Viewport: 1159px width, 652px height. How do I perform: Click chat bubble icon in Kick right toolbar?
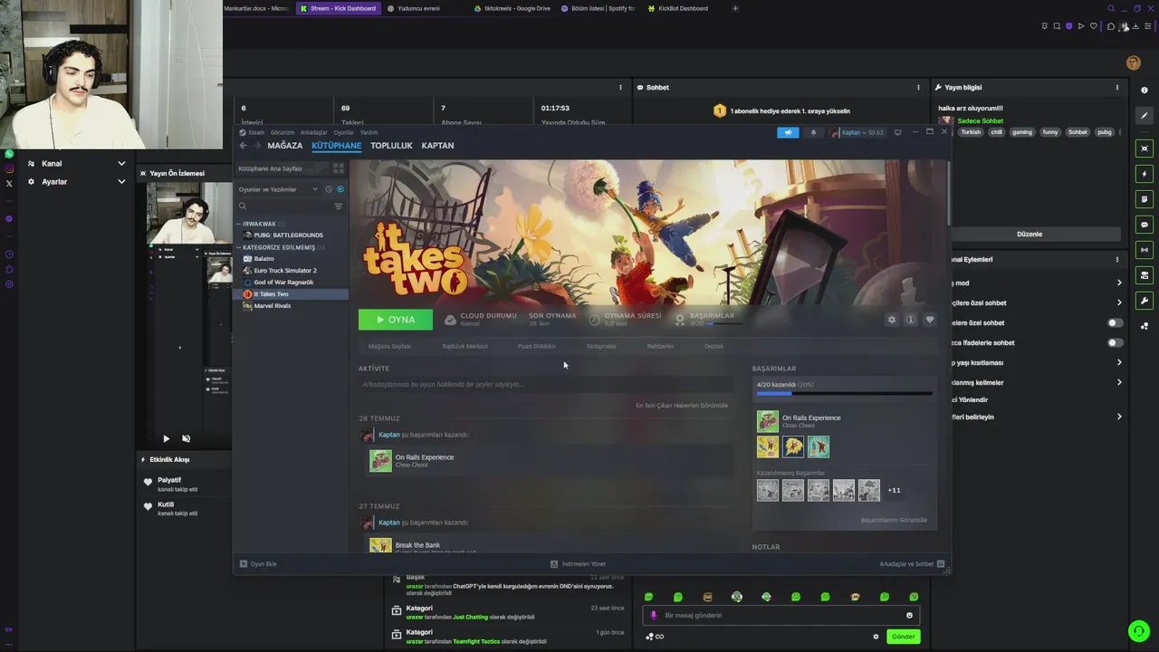point(1145,225)
